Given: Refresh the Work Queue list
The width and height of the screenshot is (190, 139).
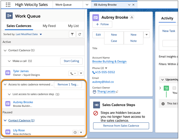Looking at the screenshot, I should coord(80,35).
